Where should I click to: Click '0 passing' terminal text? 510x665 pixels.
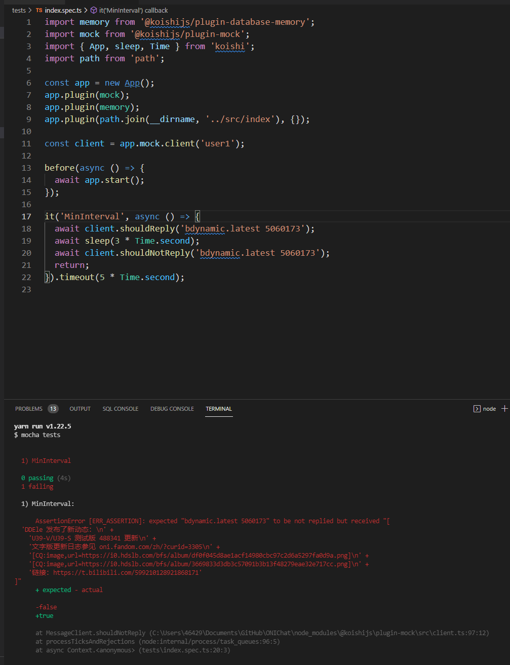37,478
